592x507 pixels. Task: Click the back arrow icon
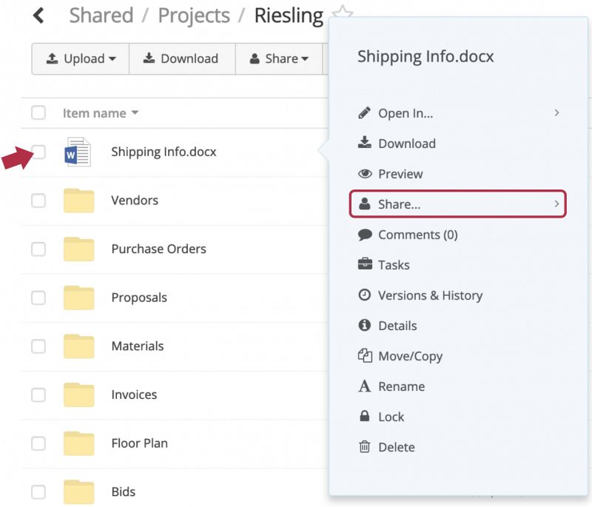point(38,16)
